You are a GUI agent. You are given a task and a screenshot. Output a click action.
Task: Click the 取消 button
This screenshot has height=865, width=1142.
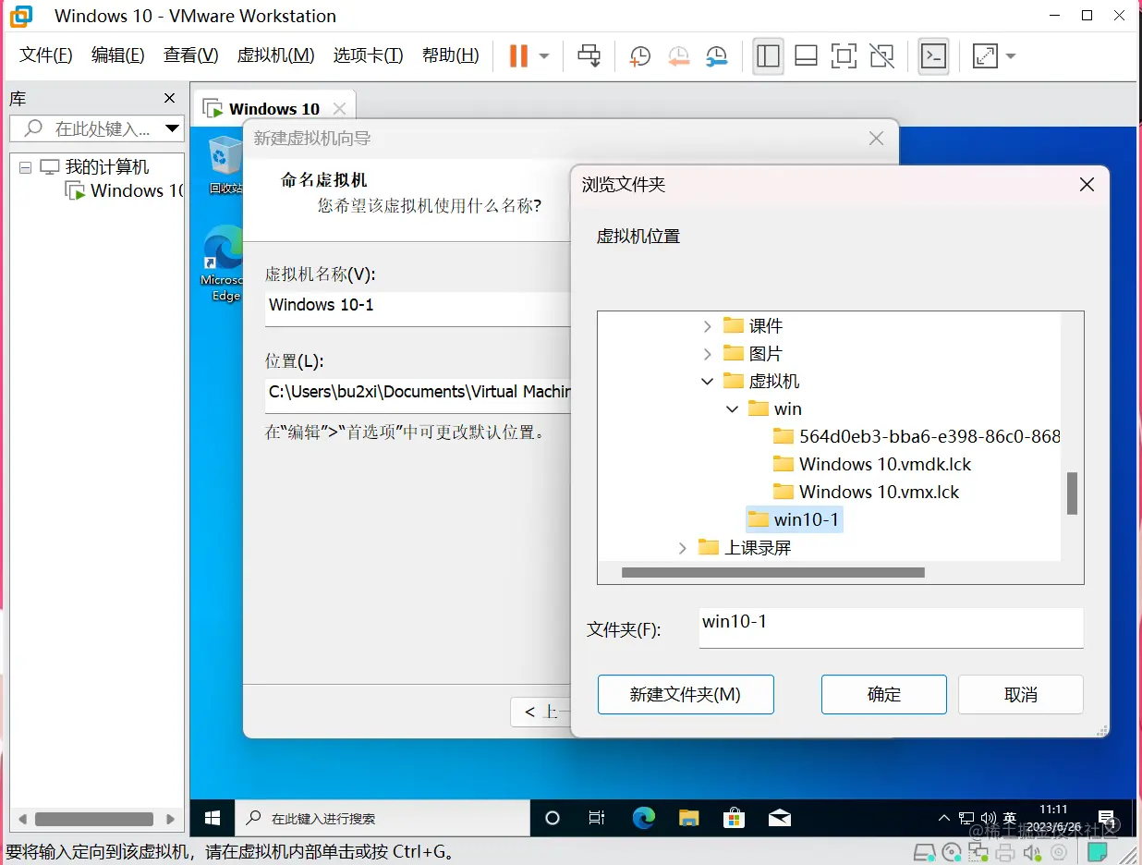(x=1021, y=695)
